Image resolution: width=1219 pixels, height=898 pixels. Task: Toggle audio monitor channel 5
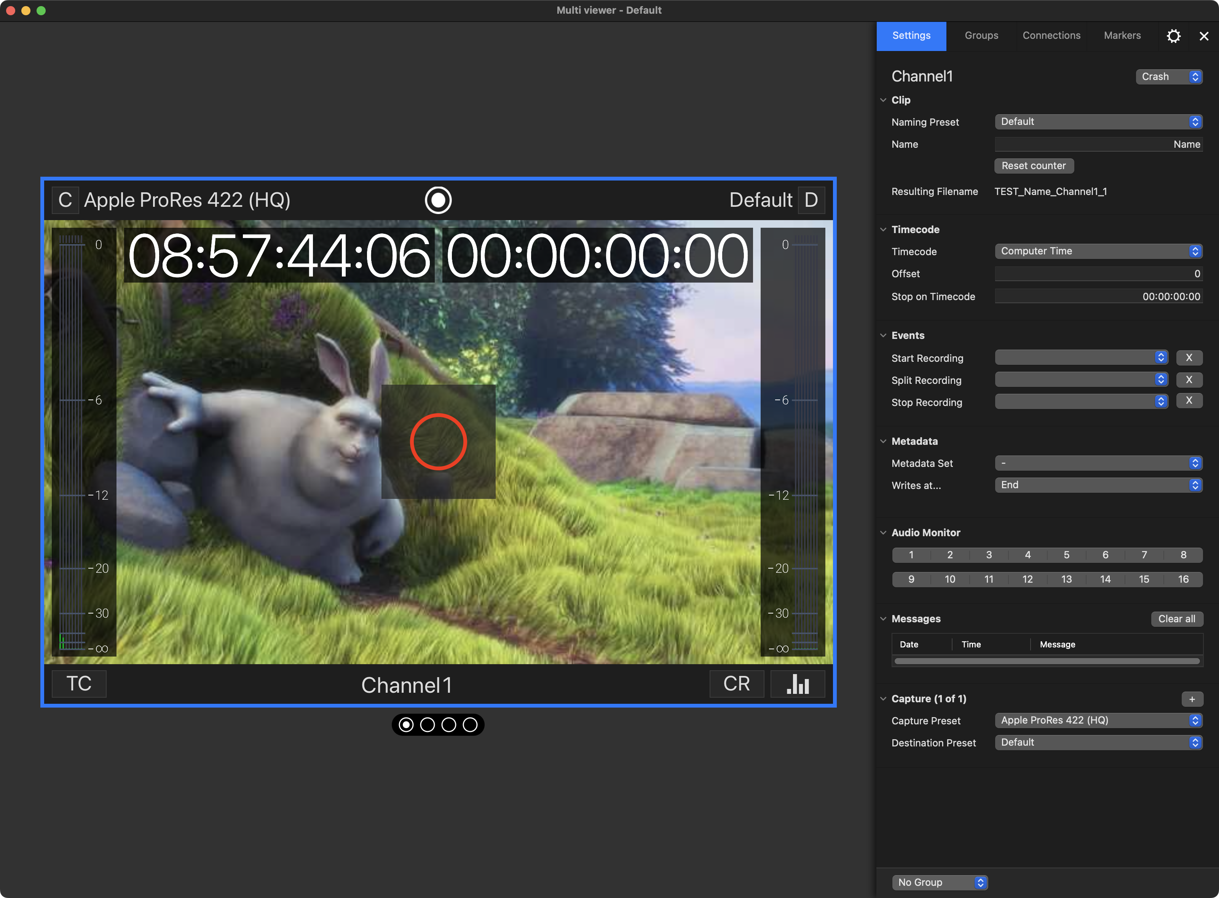coord(1067,555)
